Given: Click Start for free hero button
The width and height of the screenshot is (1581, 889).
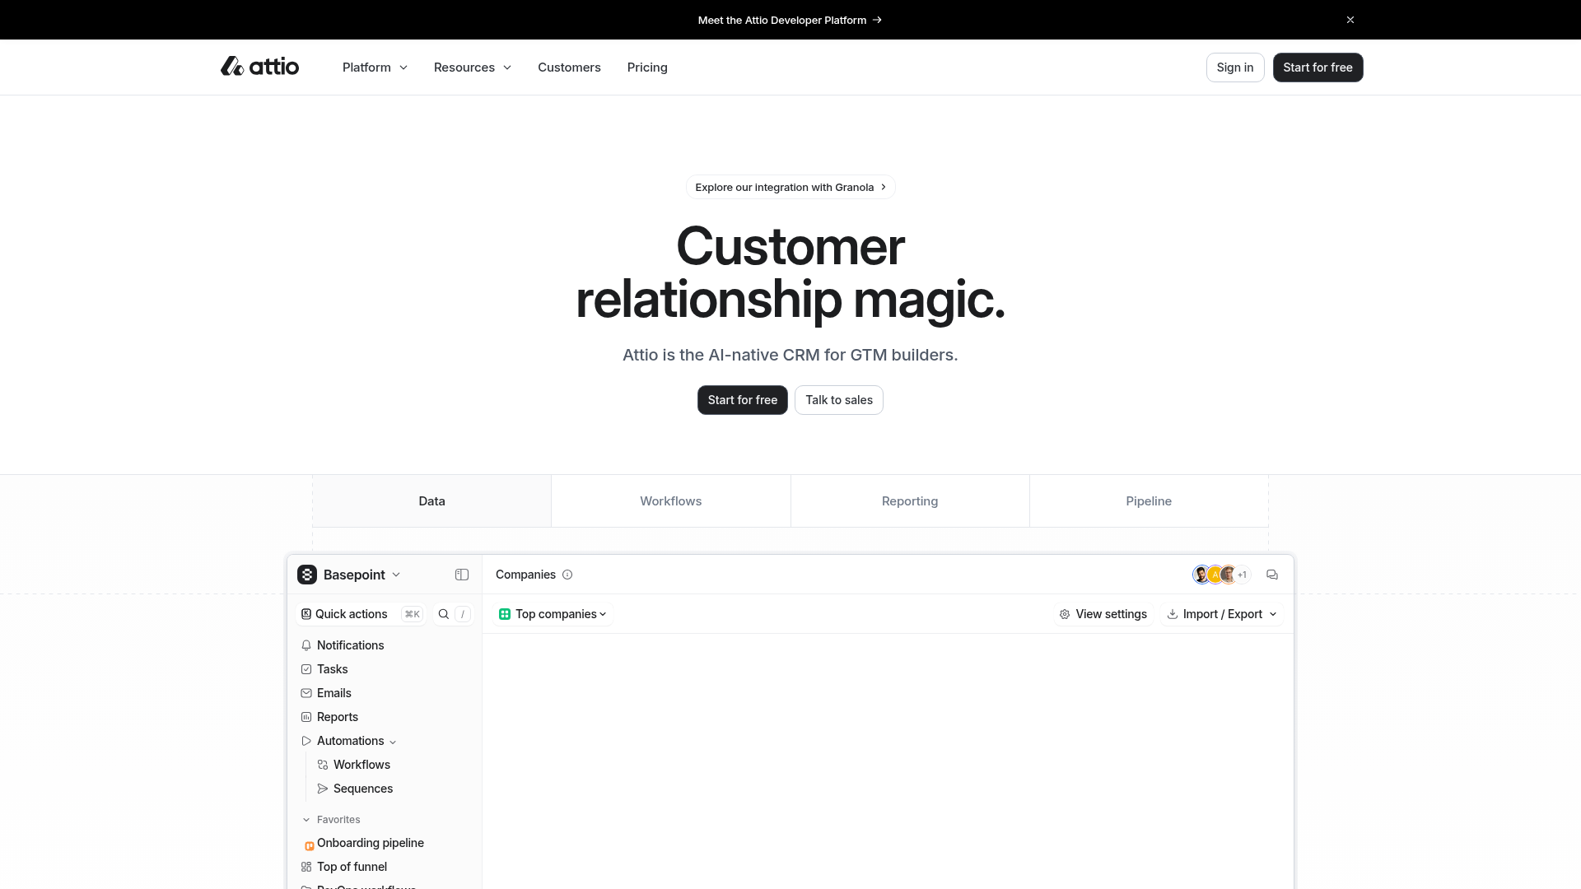Looking at the screenshot, I should pos(742,400).
